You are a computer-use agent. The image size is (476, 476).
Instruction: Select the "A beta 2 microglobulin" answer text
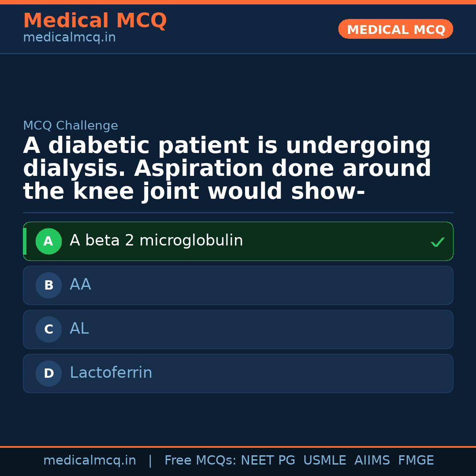pyautogui.click(x=156, y=241)
